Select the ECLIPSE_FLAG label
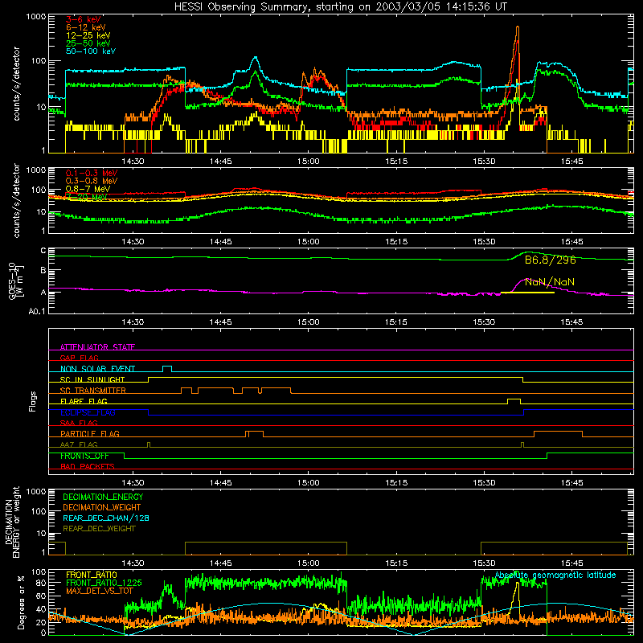 [x=88, y=412]
